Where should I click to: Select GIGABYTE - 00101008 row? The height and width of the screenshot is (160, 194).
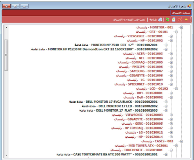point(139,76)
